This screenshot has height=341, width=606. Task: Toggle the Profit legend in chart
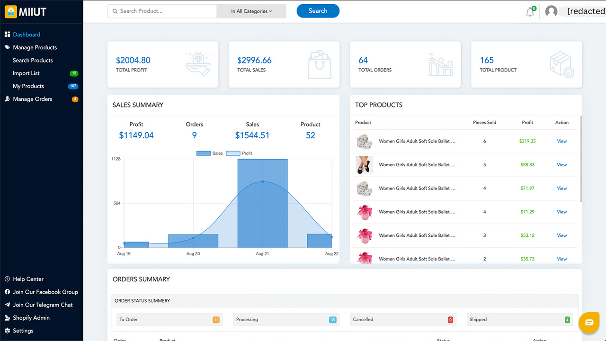[x=239, y=153]
